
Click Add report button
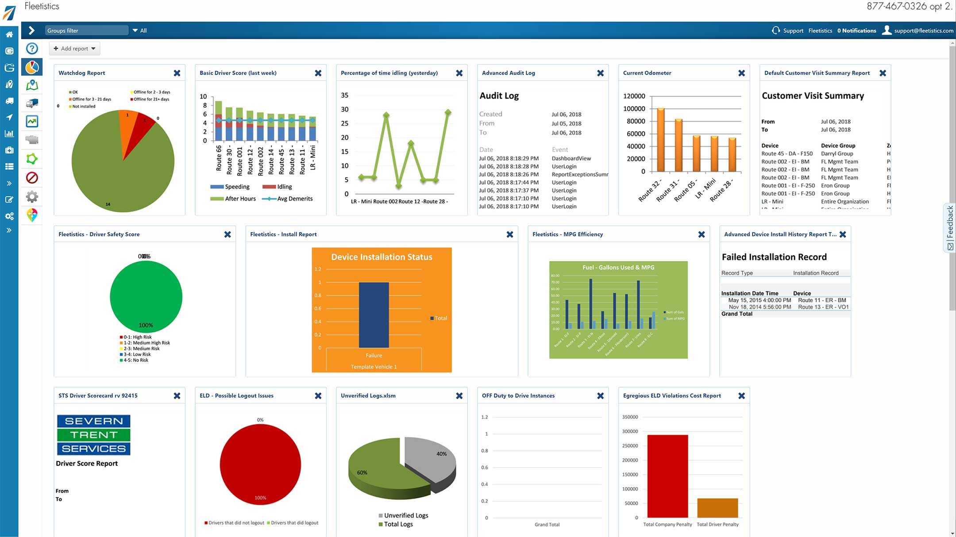click(73, 48)
